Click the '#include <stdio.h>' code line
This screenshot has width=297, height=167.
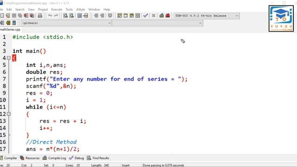43,37
